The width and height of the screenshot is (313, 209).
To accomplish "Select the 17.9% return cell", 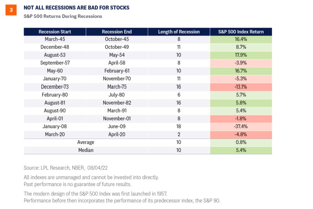I will point(241,55).
